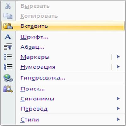Click the clipboard Paste icon
126x126 pixels.
(x=8, y=26)
